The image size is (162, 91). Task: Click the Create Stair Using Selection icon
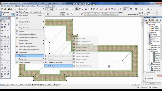pyautogui.click(x=17, y=47)
